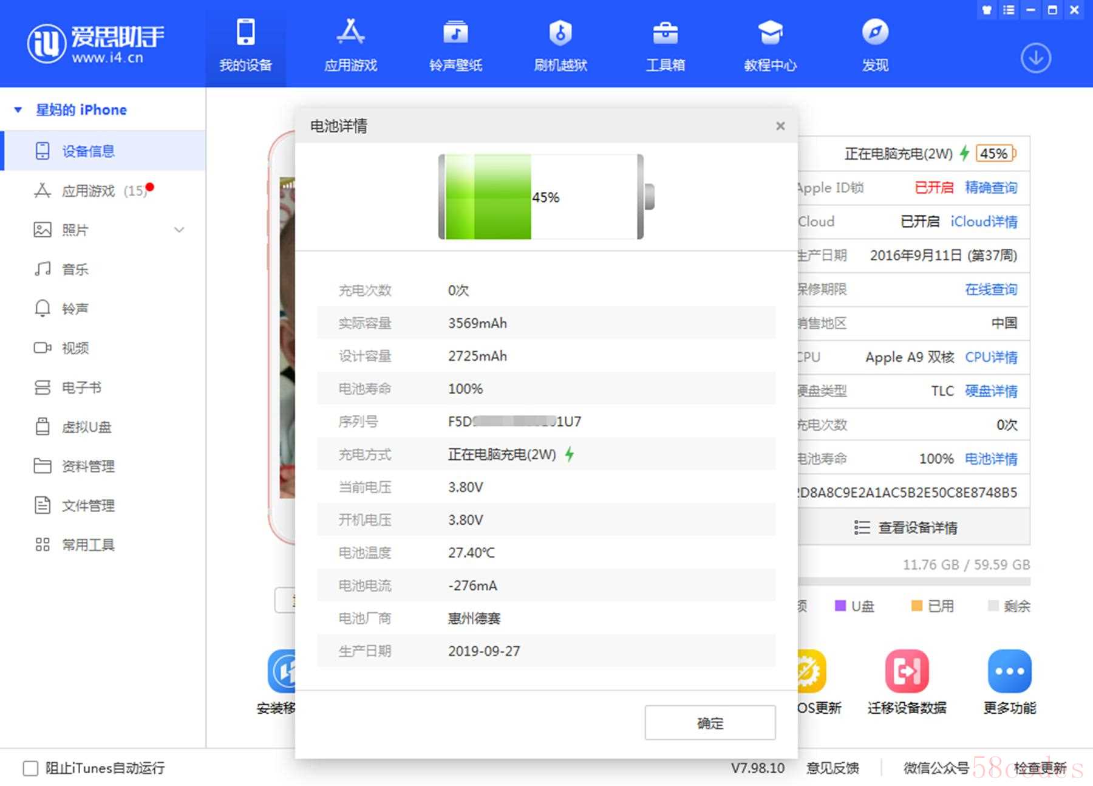The image size is (1093, 786).
Task: Open sidebar 应用游戏 (15) item
Action: click(103, 191)
